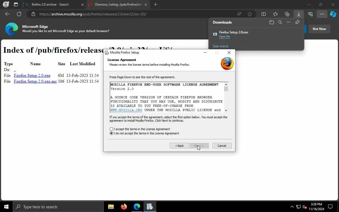Click WWW.MOZILLA.ORG link in license text
The height and width of the screenshot is (212, 339).
(x=126, y=110)
